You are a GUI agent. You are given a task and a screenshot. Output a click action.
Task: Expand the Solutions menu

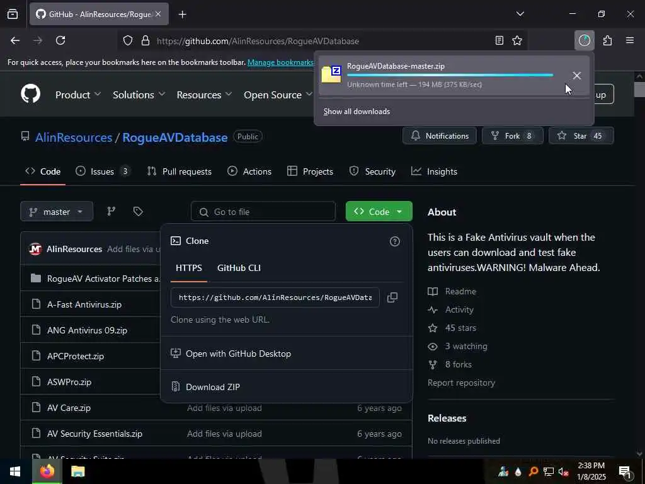(x=139, y=95)
